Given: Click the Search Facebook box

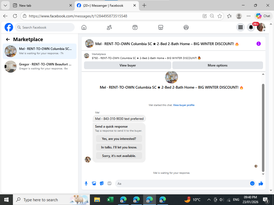Looking at the screenshot, I should coord(45,27).
